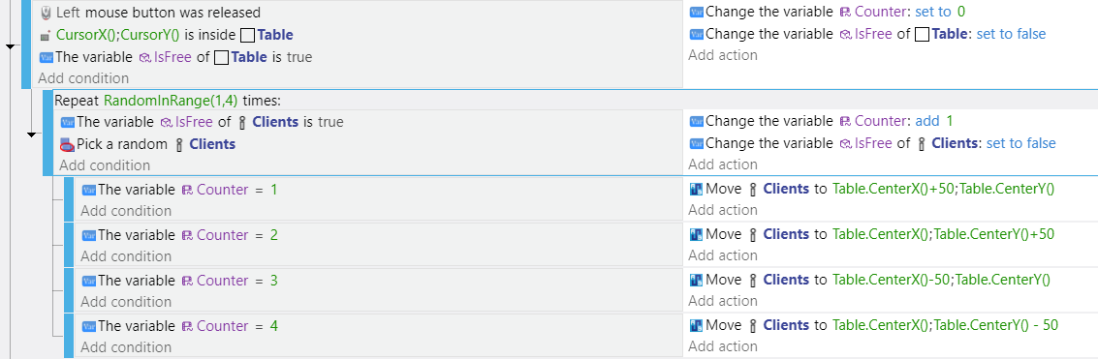Edit the Table.CenterX()-50 move position
1098x359 pixels.
(941, 280)
